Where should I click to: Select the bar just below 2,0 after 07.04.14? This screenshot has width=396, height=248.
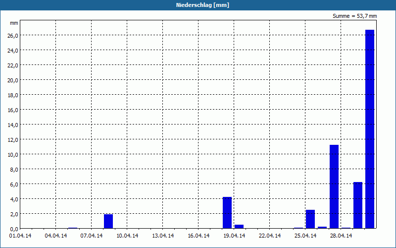108,221
